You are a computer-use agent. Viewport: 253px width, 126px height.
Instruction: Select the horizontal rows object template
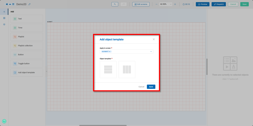pos(108,70)
